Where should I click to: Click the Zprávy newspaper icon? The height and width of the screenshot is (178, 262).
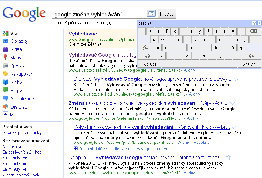tap(5, 66)
